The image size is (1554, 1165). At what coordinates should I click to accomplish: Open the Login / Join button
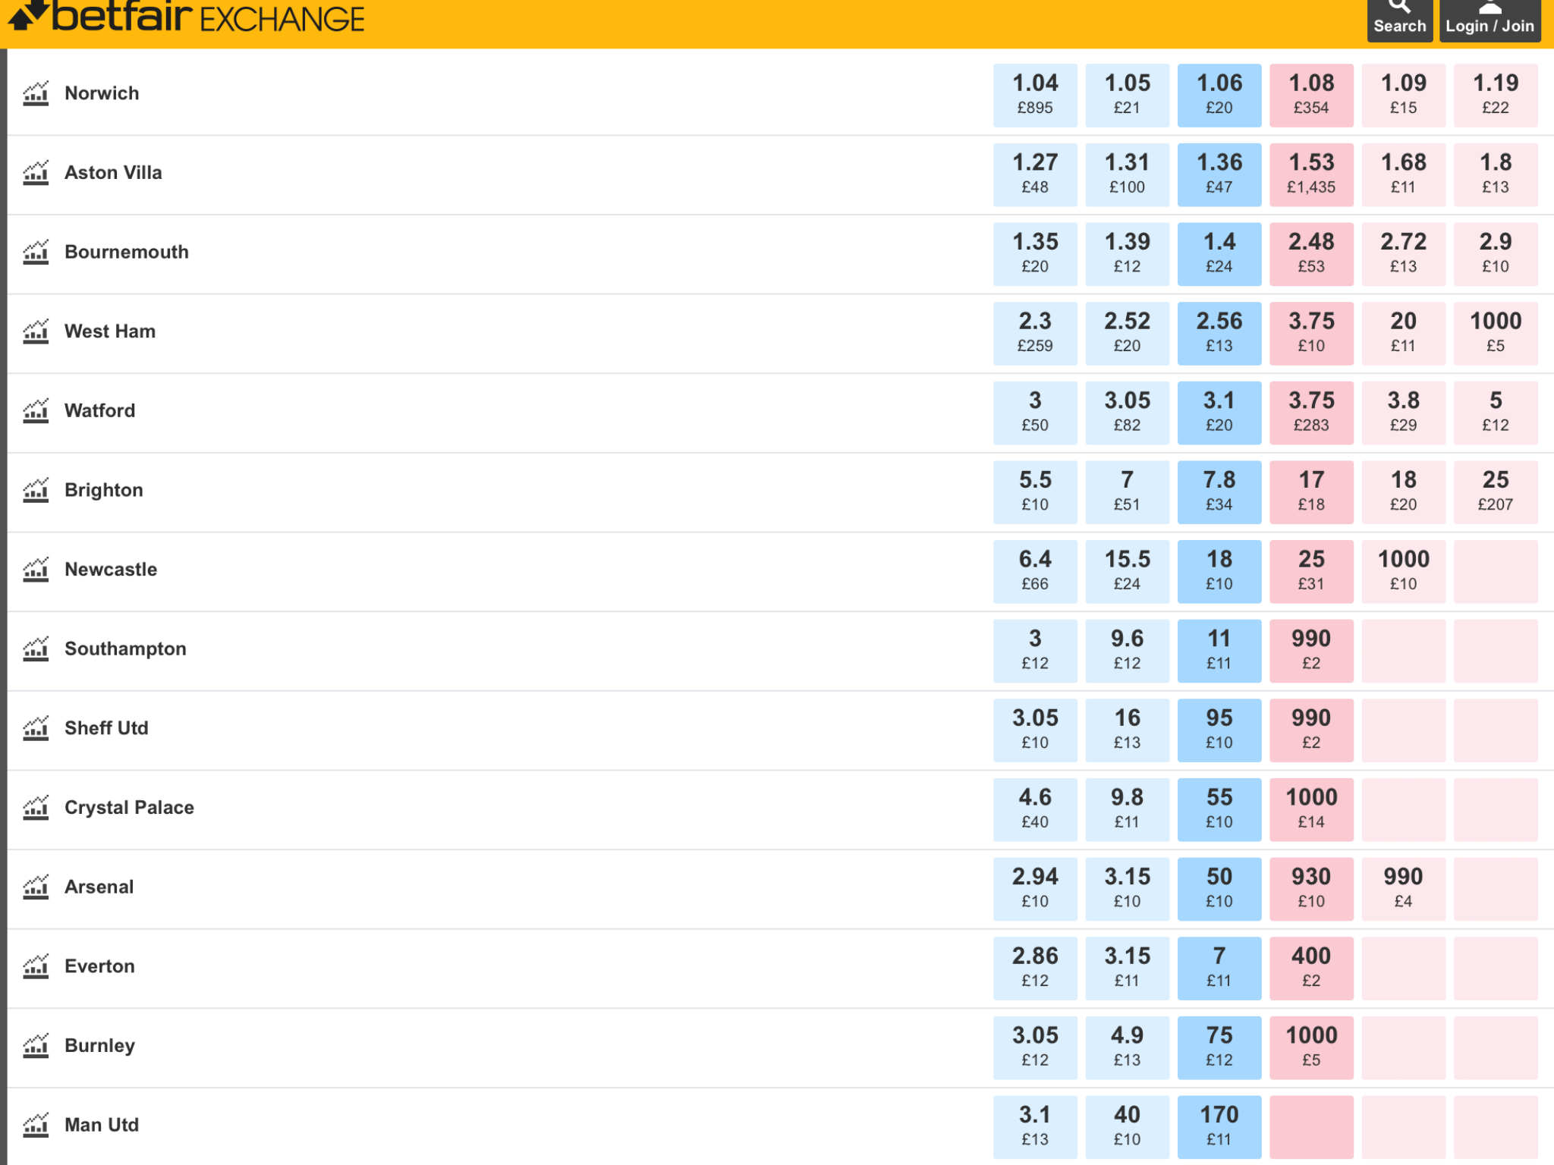[1490, 20]
